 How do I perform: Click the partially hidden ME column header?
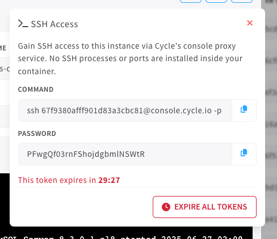point(3,48)
